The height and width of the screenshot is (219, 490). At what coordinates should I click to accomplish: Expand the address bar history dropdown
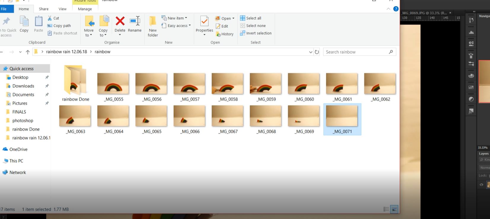click(x=310, y=52)
